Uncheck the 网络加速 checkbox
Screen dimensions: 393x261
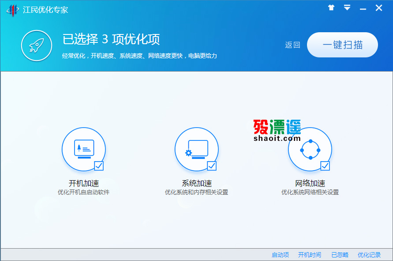click(325, 166)
